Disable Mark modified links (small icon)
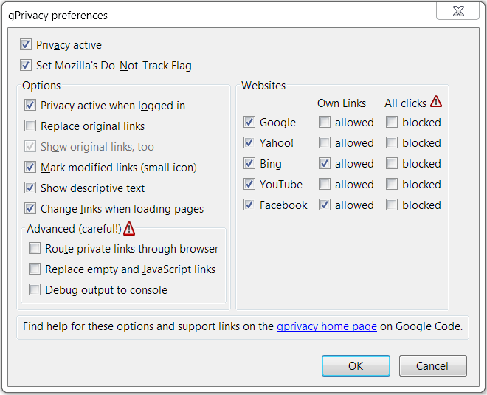The image size is (487, 395). tap(30, 167)
